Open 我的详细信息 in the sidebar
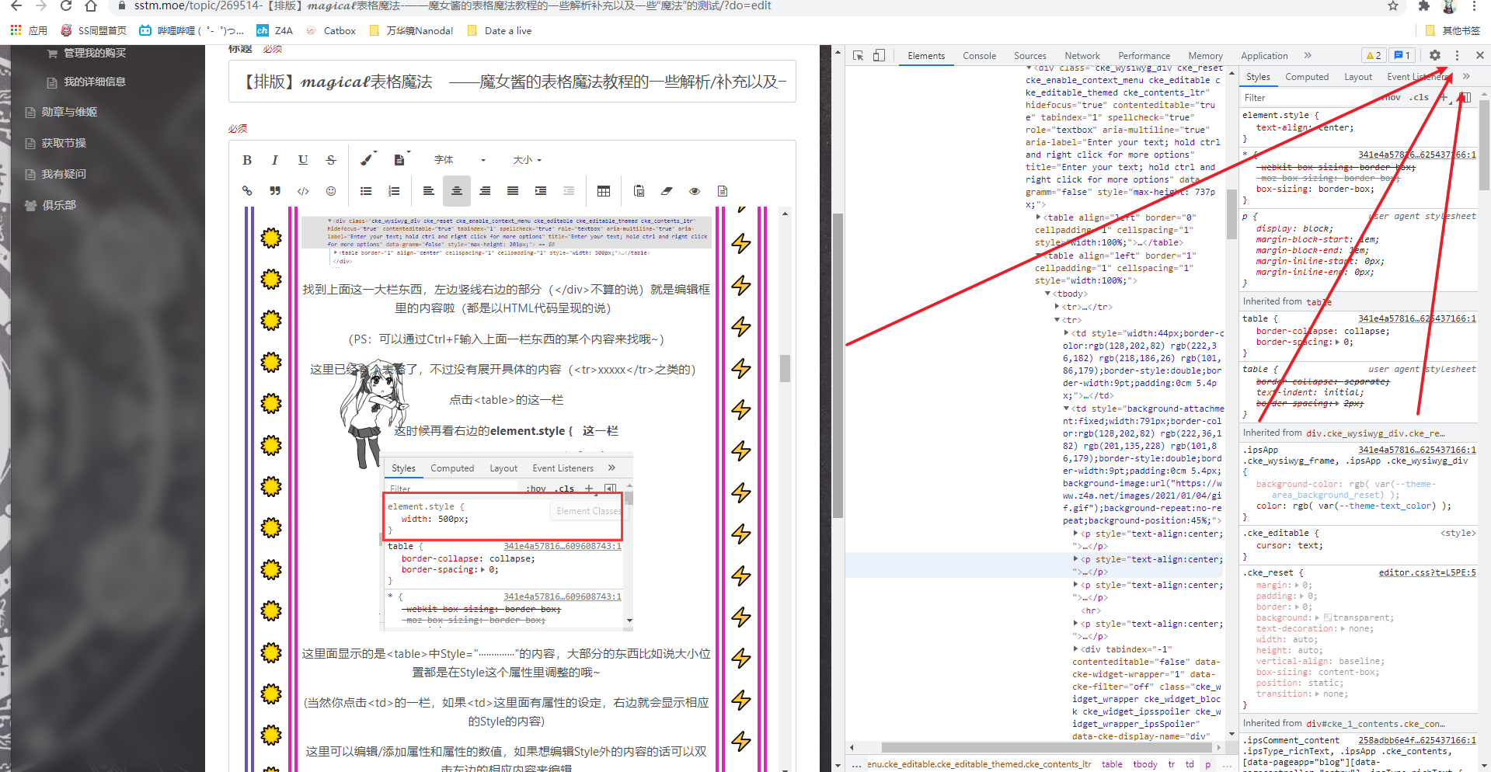This screenshot has width=1491, height=772. [x=94, y=82]
